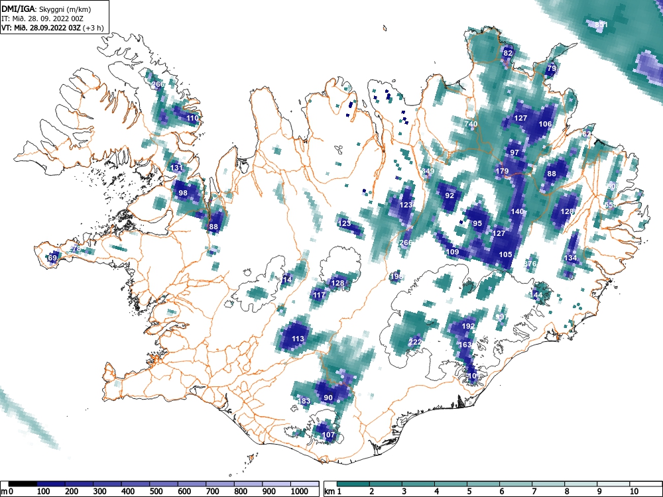This screenshot has height=497, width=663.
Task: Click the visibility value 82 on the map
Action: pos(508,53)
